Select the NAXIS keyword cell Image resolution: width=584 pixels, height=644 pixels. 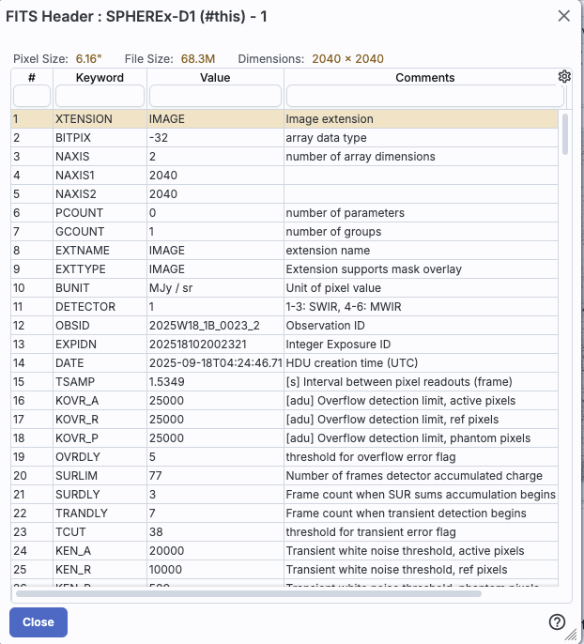(x=100, y=157)
